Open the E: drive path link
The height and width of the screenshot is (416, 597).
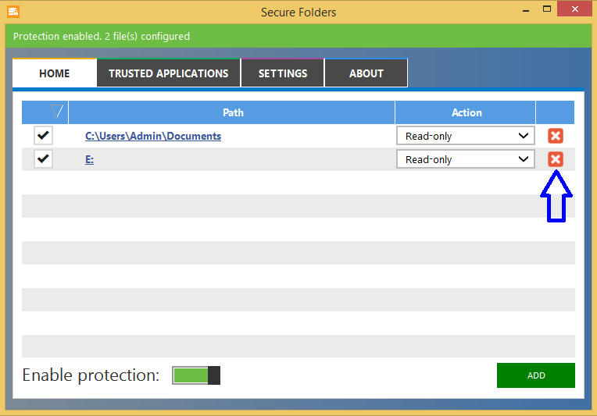tap(90, 159)
